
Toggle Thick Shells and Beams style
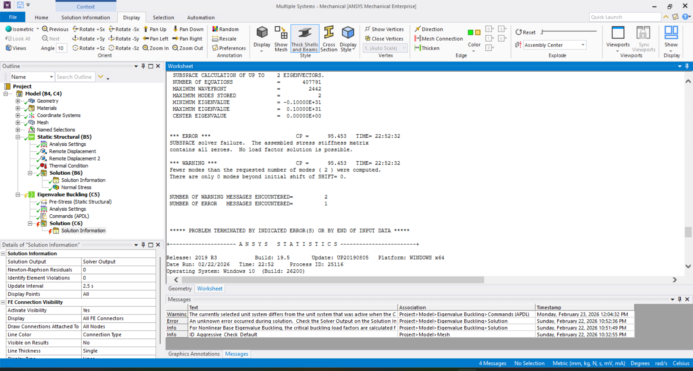point(305,39)
